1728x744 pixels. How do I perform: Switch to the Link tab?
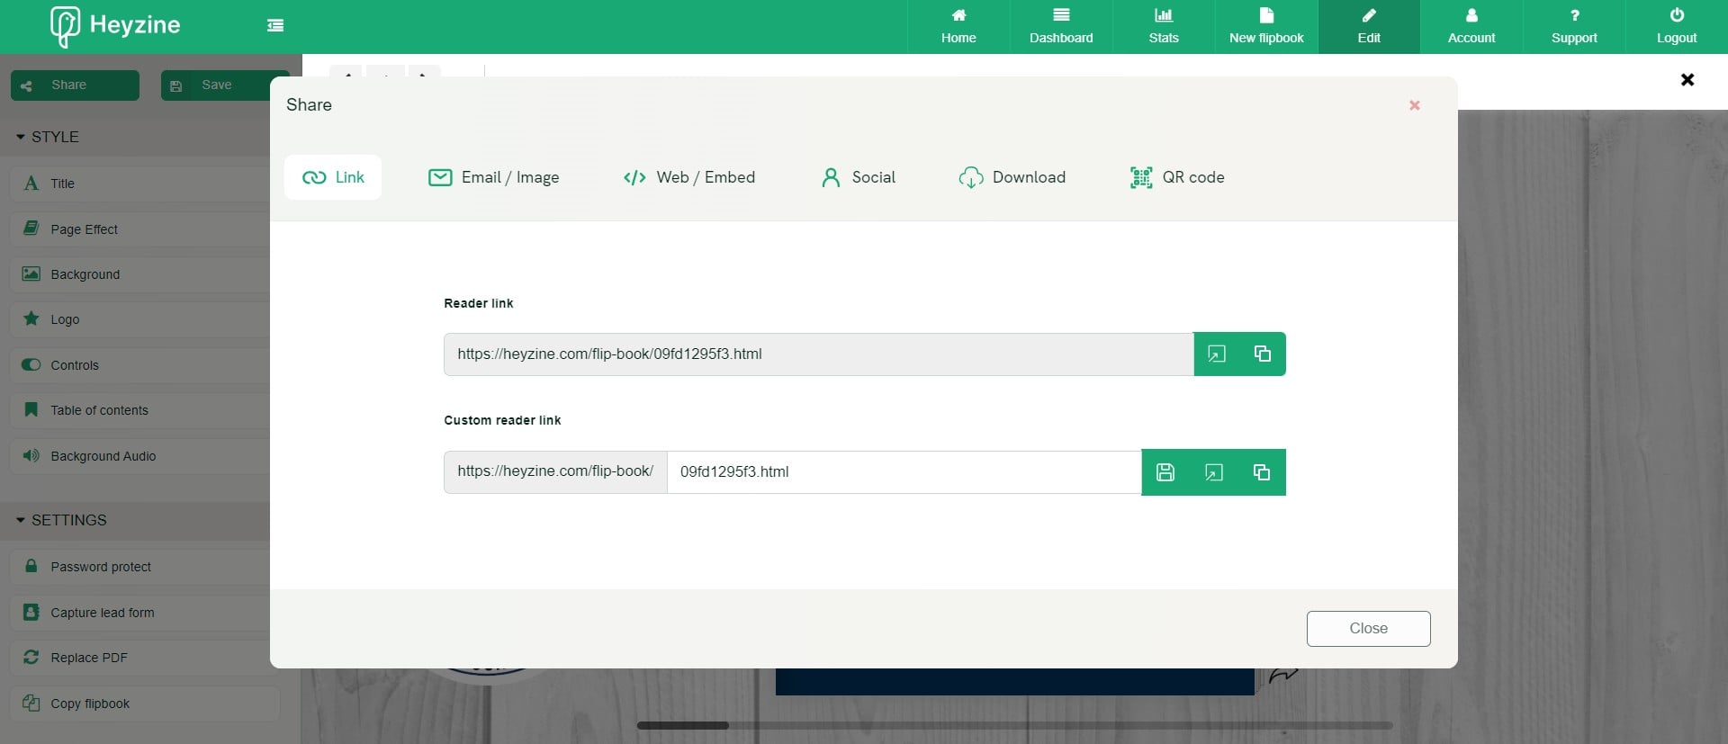click(x=333, y=177)
